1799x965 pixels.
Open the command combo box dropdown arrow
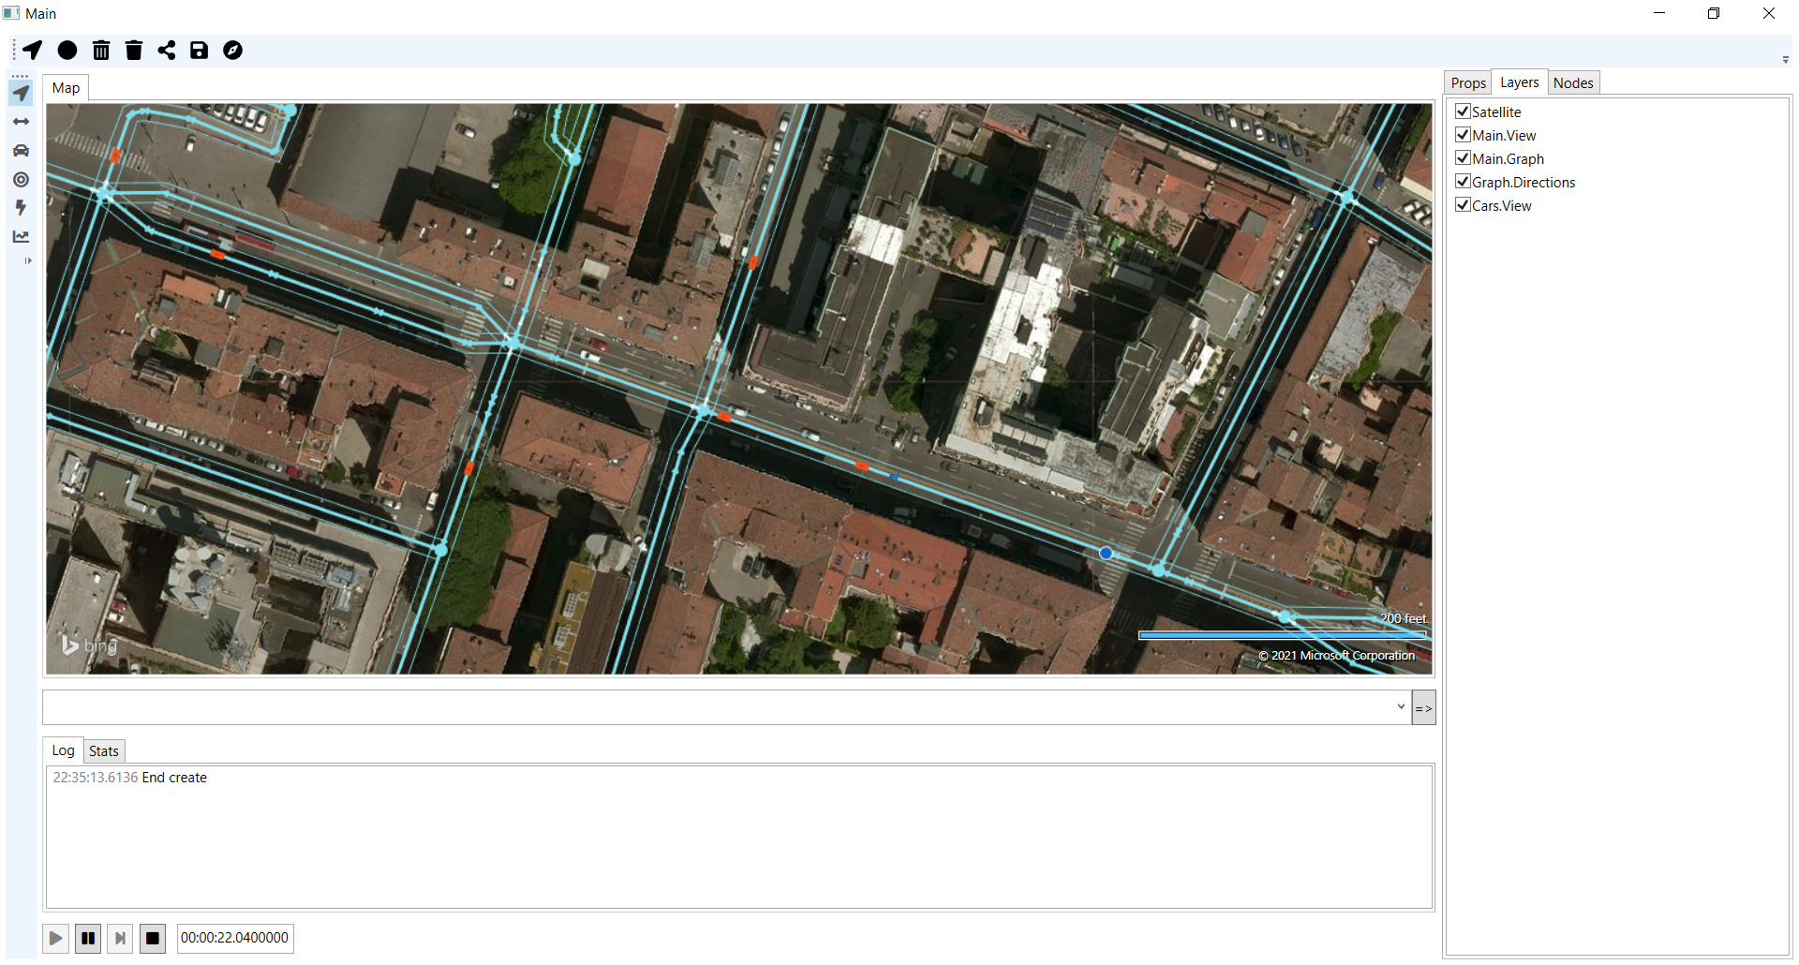pos(1401,707)
